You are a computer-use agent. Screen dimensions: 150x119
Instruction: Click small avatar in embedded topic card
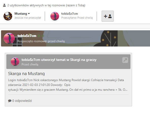click(15, 61)
